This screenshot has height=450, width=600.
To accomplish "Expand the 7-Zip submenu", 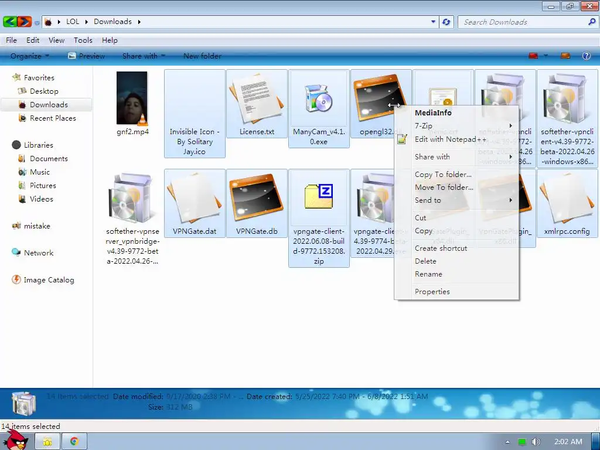I will click(457, 126).
